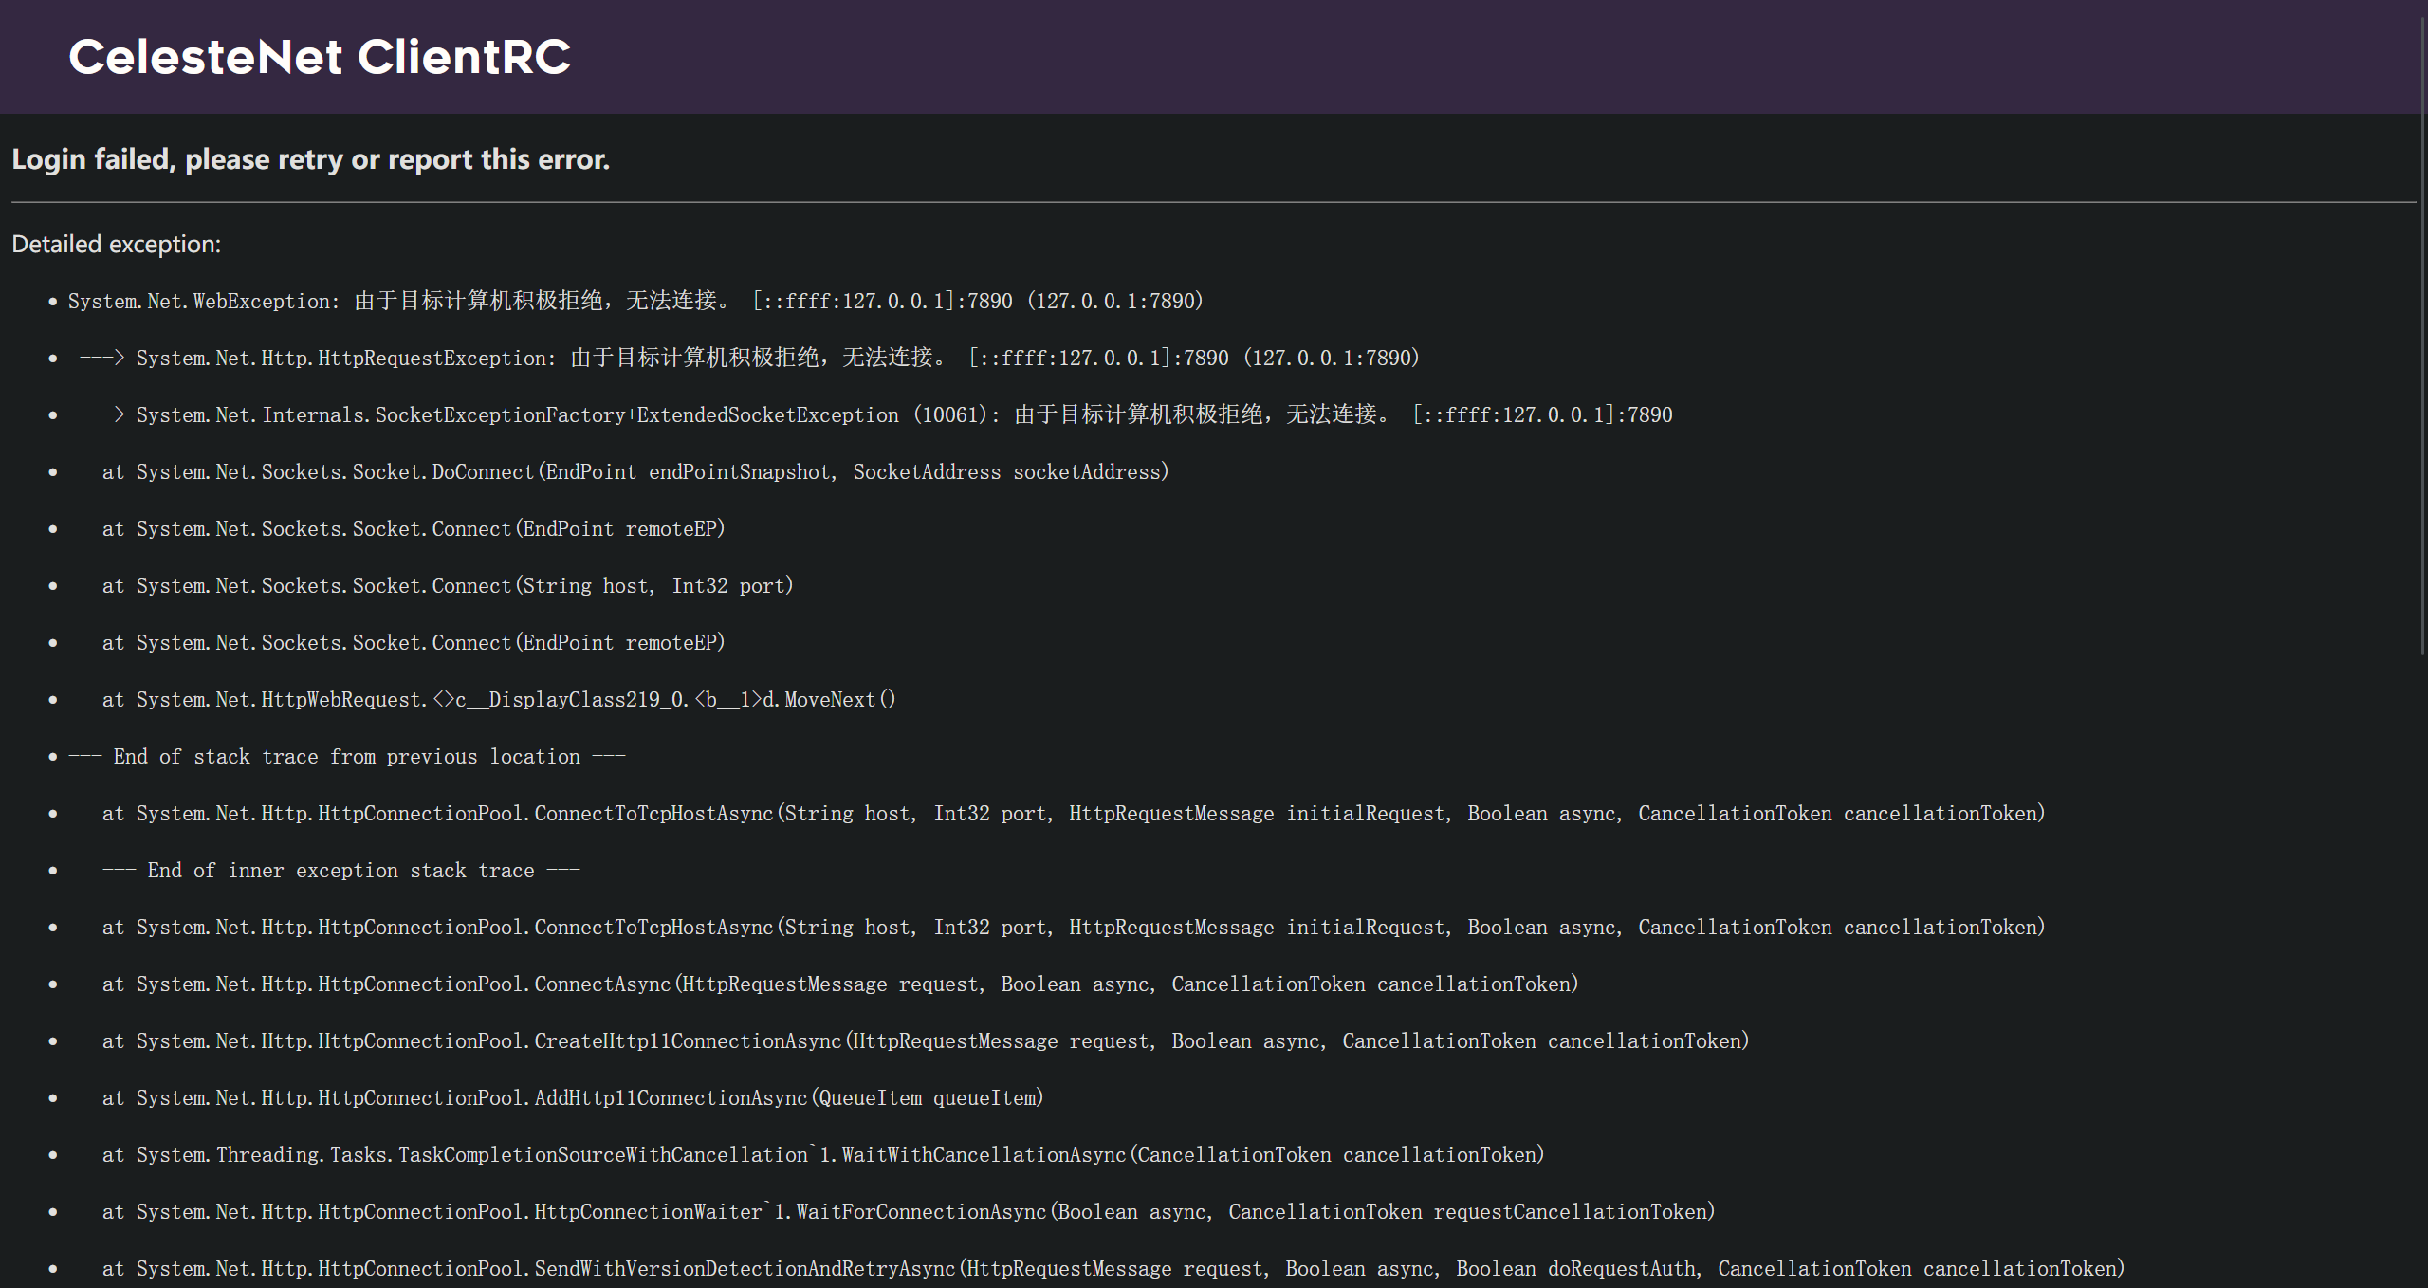Click the Socket.DoConnect stack trace line
Image resolution: width=2428 pixels, height=1288 pixels.
coord(635,472)
